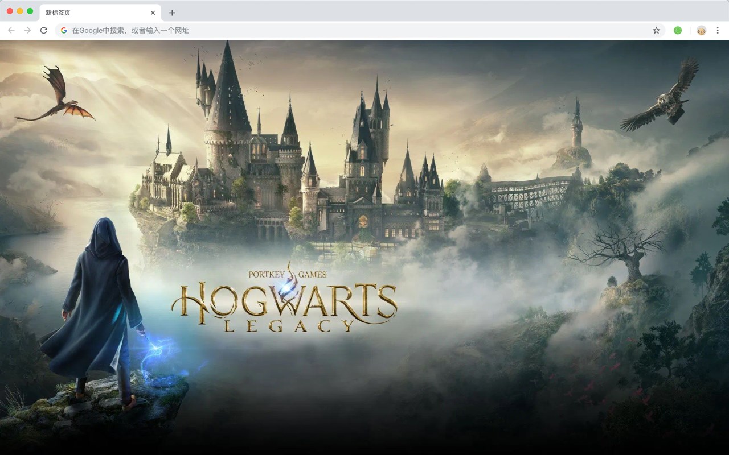The width and height of the screenshot is (729, 455).
Task: Go forward to the next page
Action: pyautogui.click(x=27, y=30)
